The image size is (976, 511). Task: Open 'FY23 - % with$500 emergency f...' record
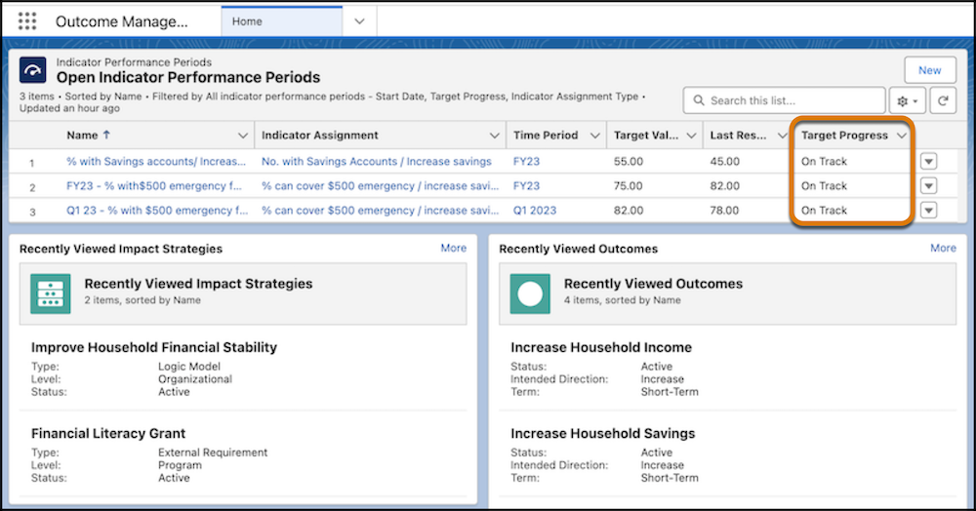click(x=154, y=186)
